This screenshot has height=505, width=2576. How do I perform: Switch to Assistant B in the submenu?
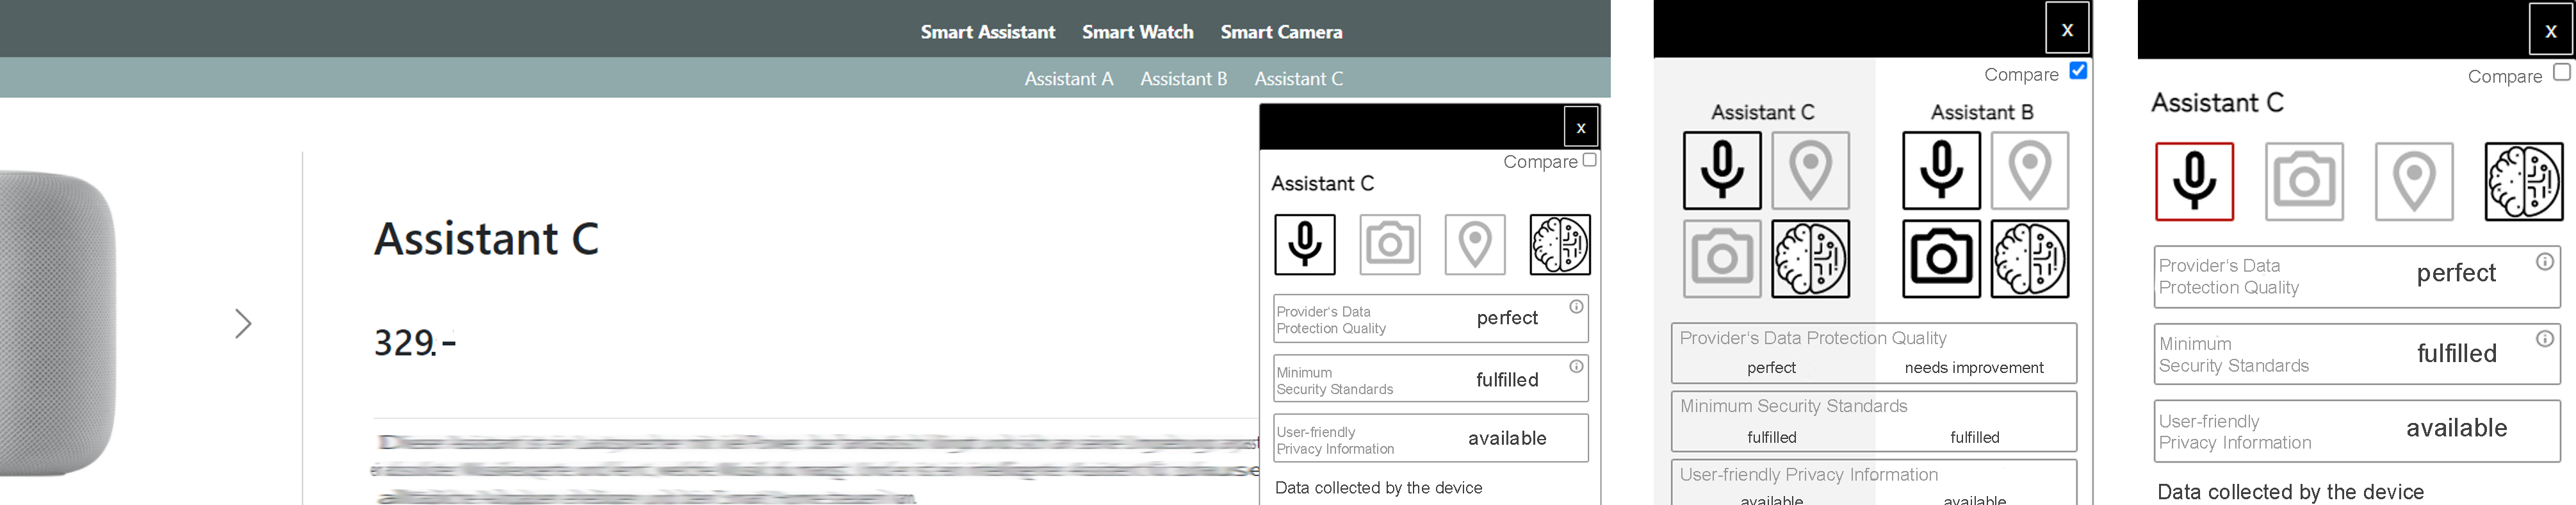coord(1183,79)
